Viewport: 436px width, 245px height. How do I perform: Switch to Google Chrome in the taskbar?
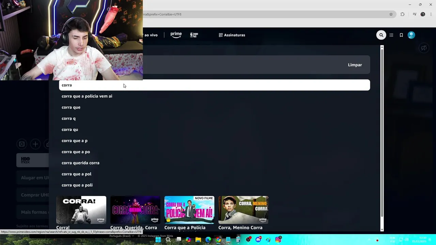[x=218, y=240]
